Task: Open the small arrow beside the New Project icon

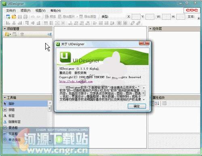Action: click(10, 34)
